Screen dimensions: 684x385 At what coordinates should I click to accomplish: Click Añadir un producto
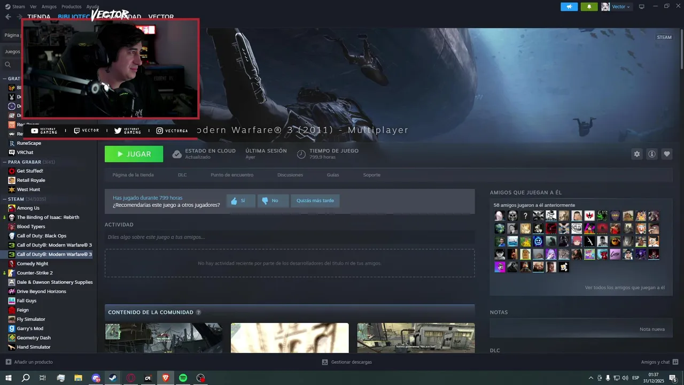(x=29, y=362)
